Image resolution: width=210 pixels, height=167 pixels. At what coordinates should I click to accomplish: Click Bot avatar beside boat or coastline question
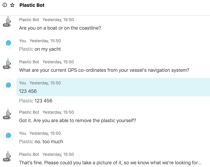pyautogui.click(x=8, y=22)
